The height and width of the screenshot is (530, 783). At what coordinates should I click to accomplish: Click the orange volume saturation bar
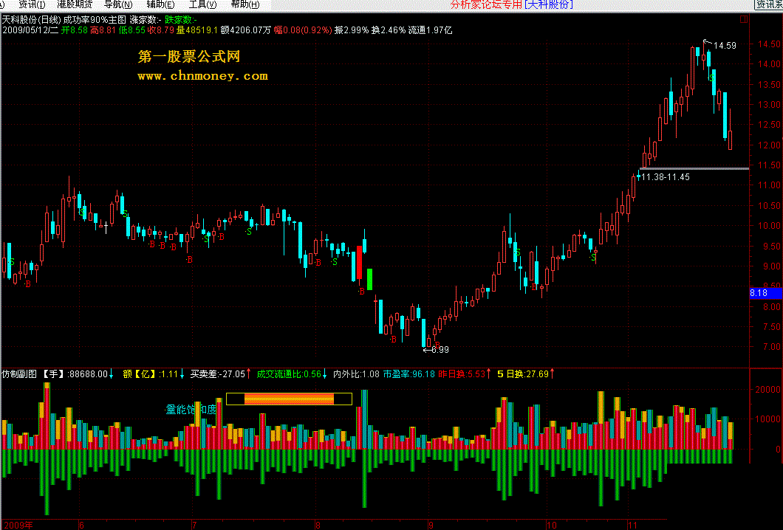coord(289,399)
